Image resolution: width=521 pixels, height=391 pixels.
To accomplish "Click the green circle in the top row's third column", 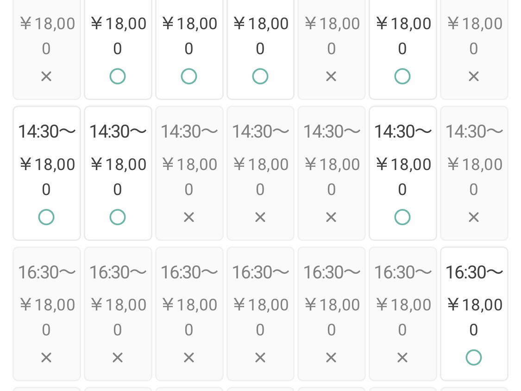I will point(189,76).
